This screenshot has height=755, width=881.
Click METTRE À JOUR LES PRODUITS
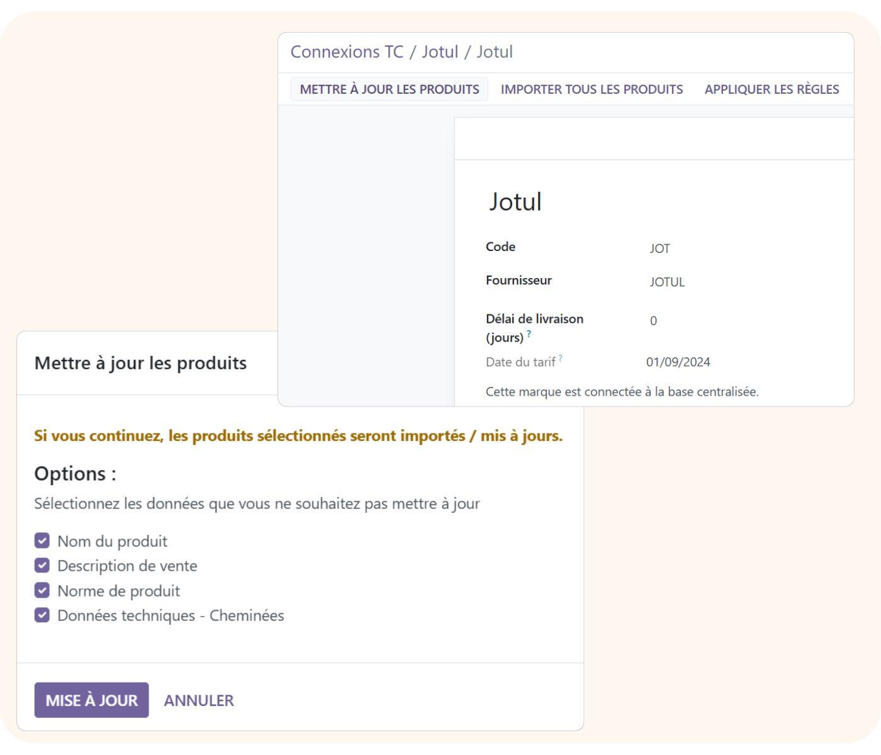tap(390, 89)
